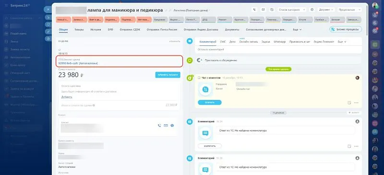
Task: Open the three-dots menu in the first comment card
Action: tap(356, 146)
